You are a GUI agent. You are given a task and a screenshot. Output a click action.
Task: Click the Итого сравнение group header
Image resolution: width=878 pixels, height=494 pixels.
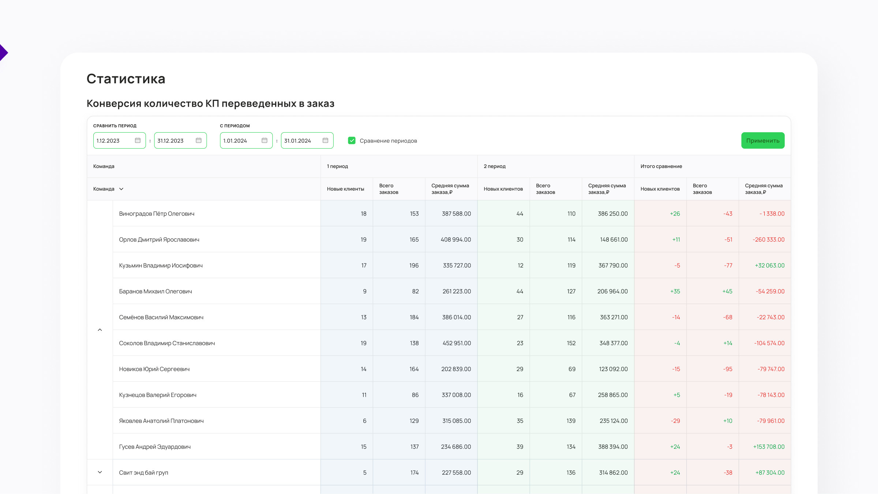coord(661,166)
